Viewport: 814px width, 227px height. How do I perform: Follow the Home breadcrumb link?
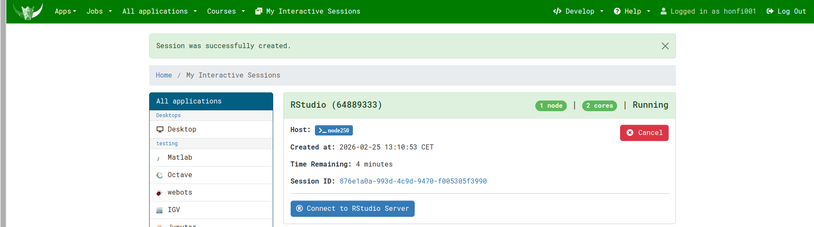164,75
